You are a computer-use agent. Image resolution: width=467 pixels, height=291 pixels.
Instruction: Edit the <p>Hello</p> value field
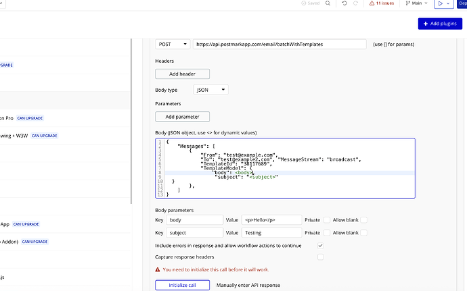pyautogui.click(x=271, y=220)
